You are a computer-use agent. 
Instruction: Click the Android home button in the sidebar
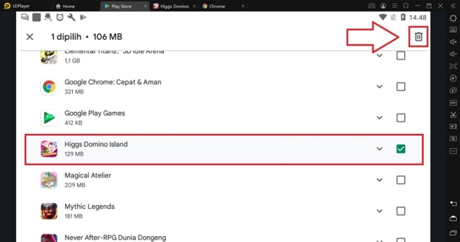click(x=453, y=218)
